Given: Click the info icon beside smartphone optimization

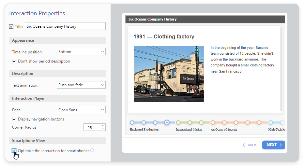Looking at the screenshot, I should point(92,150).
